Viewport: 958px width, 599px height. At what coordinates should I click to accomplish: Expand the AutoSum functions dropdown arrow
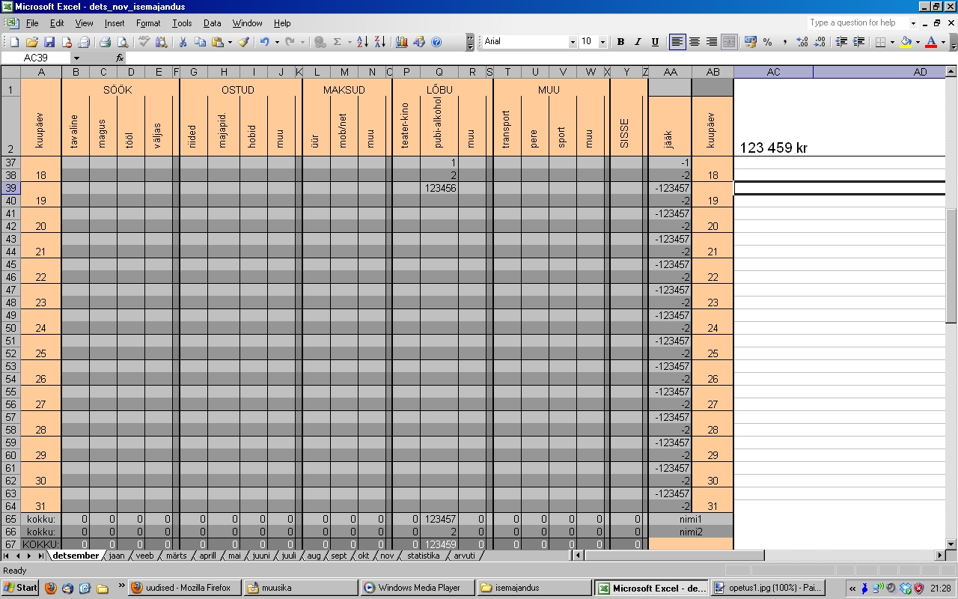pos(349,42)
